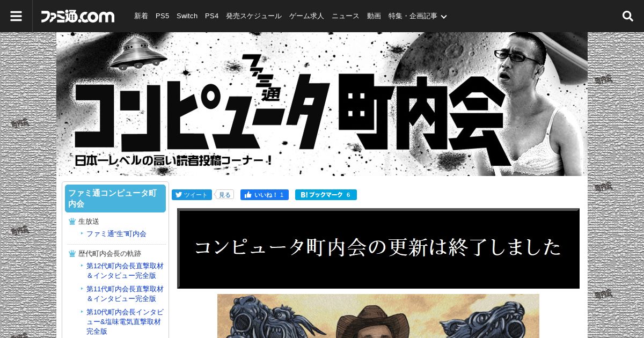Image resolution: width=644 pixels, height=338 pixels.
Task: Open the 第12代町内会長直撃取材 link
Action: point(125,271)
